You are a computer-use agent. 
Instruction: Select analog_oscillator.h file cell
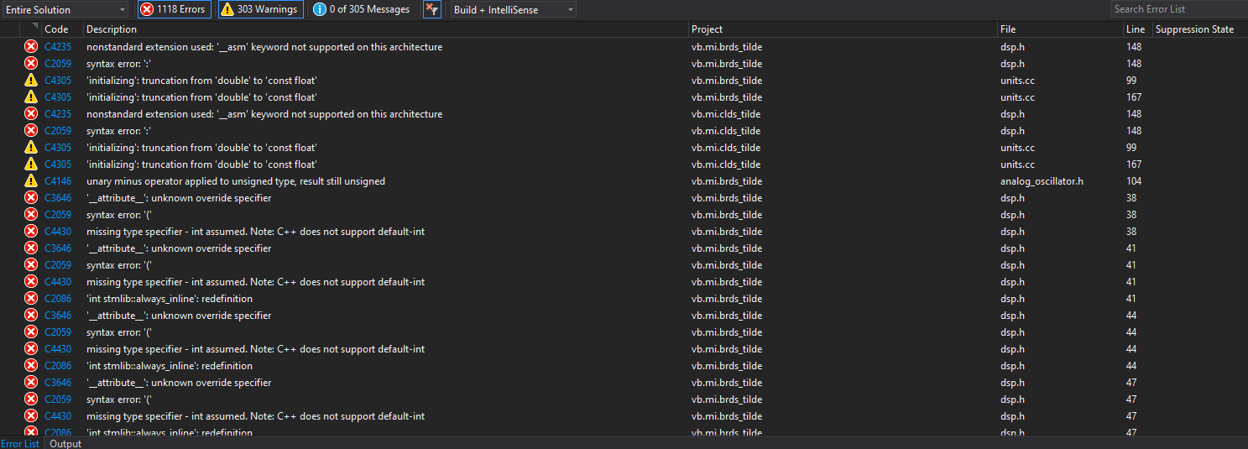click(1042, 181)
